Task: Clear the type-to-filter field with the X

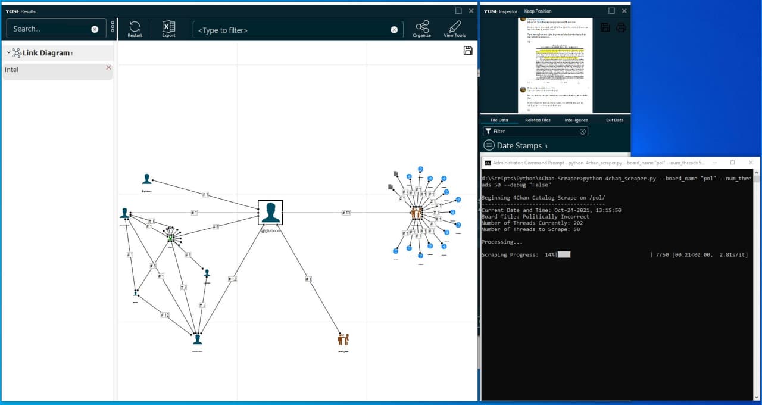Action: [394, 29]
